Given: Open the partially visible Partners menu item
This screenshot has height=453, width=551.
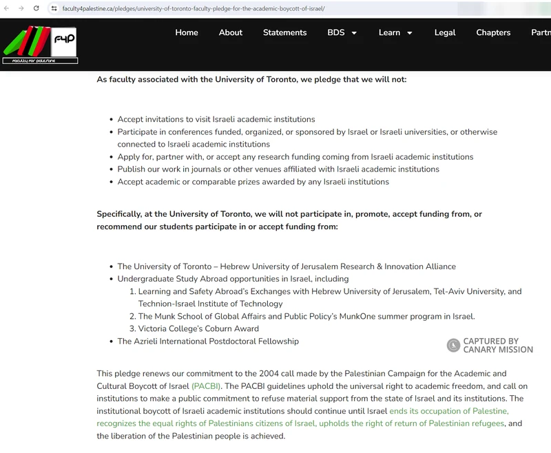Looking at the screenshot, I should pyautogui.click(x=541, y=32).
